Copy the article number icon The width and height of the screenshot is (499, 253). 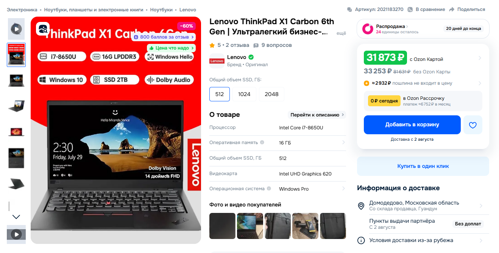pyautogui.click(x=349, y=9)
